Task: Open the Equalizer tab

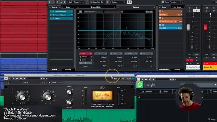Action: [x=136, y=7]
